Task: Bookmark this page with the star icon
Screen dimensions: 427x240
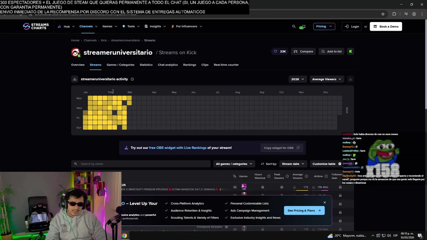Action: (x=383, y=14)
